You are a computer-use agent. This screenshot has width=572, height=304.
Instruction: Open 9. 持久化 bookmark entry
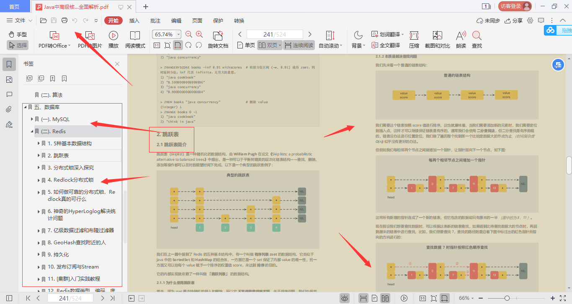click(58, 255)
